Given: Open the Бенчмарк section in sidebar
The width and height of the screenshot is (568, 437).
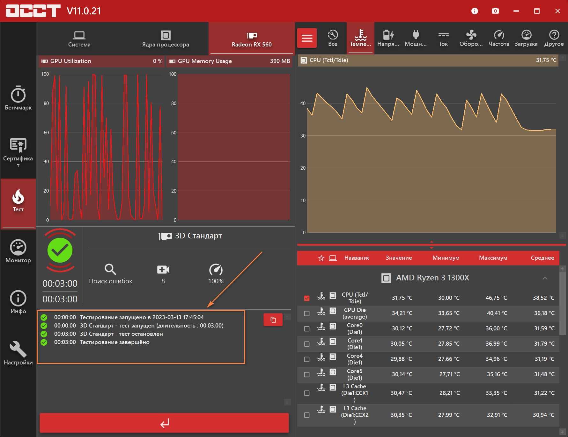Looking at the screenshot, I should point(18,98).
